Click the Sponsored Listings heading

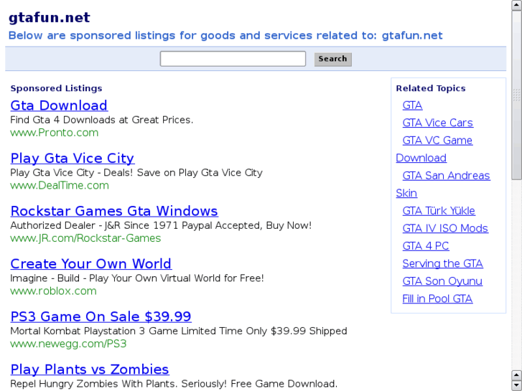click(56, 88)
